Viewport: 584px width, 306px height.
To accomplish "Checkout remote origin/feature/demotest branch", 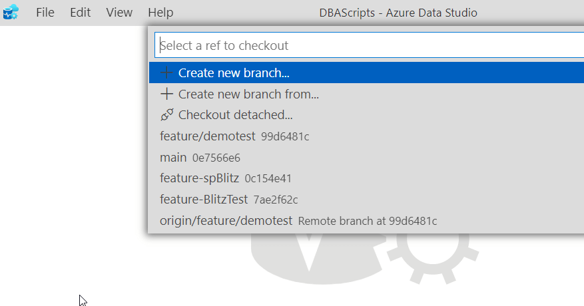I will (x=226, y=220).
